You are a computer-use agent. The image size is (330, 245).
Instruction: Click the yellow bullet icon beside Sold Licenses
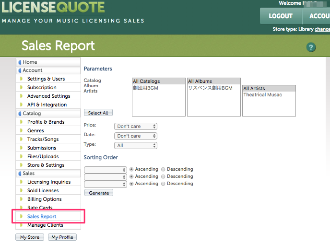(21, 191)
